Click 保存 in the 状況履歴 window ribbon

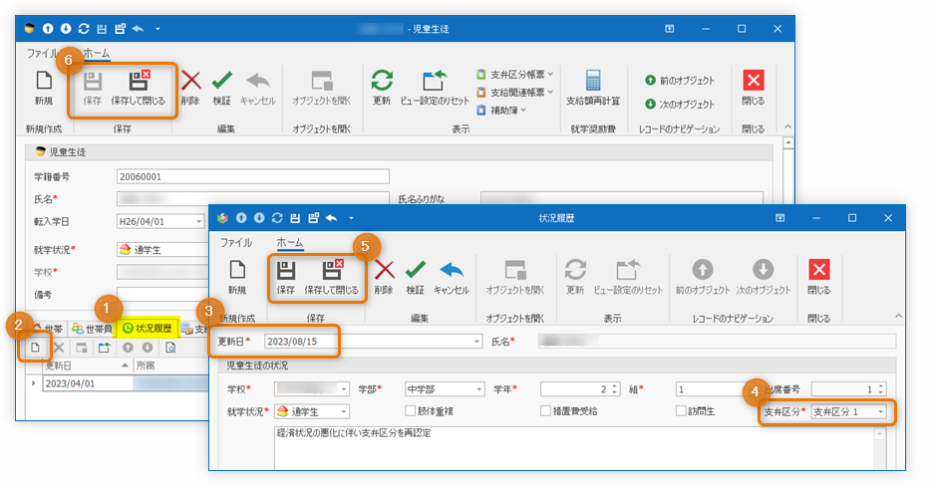(x=286, y=278)
